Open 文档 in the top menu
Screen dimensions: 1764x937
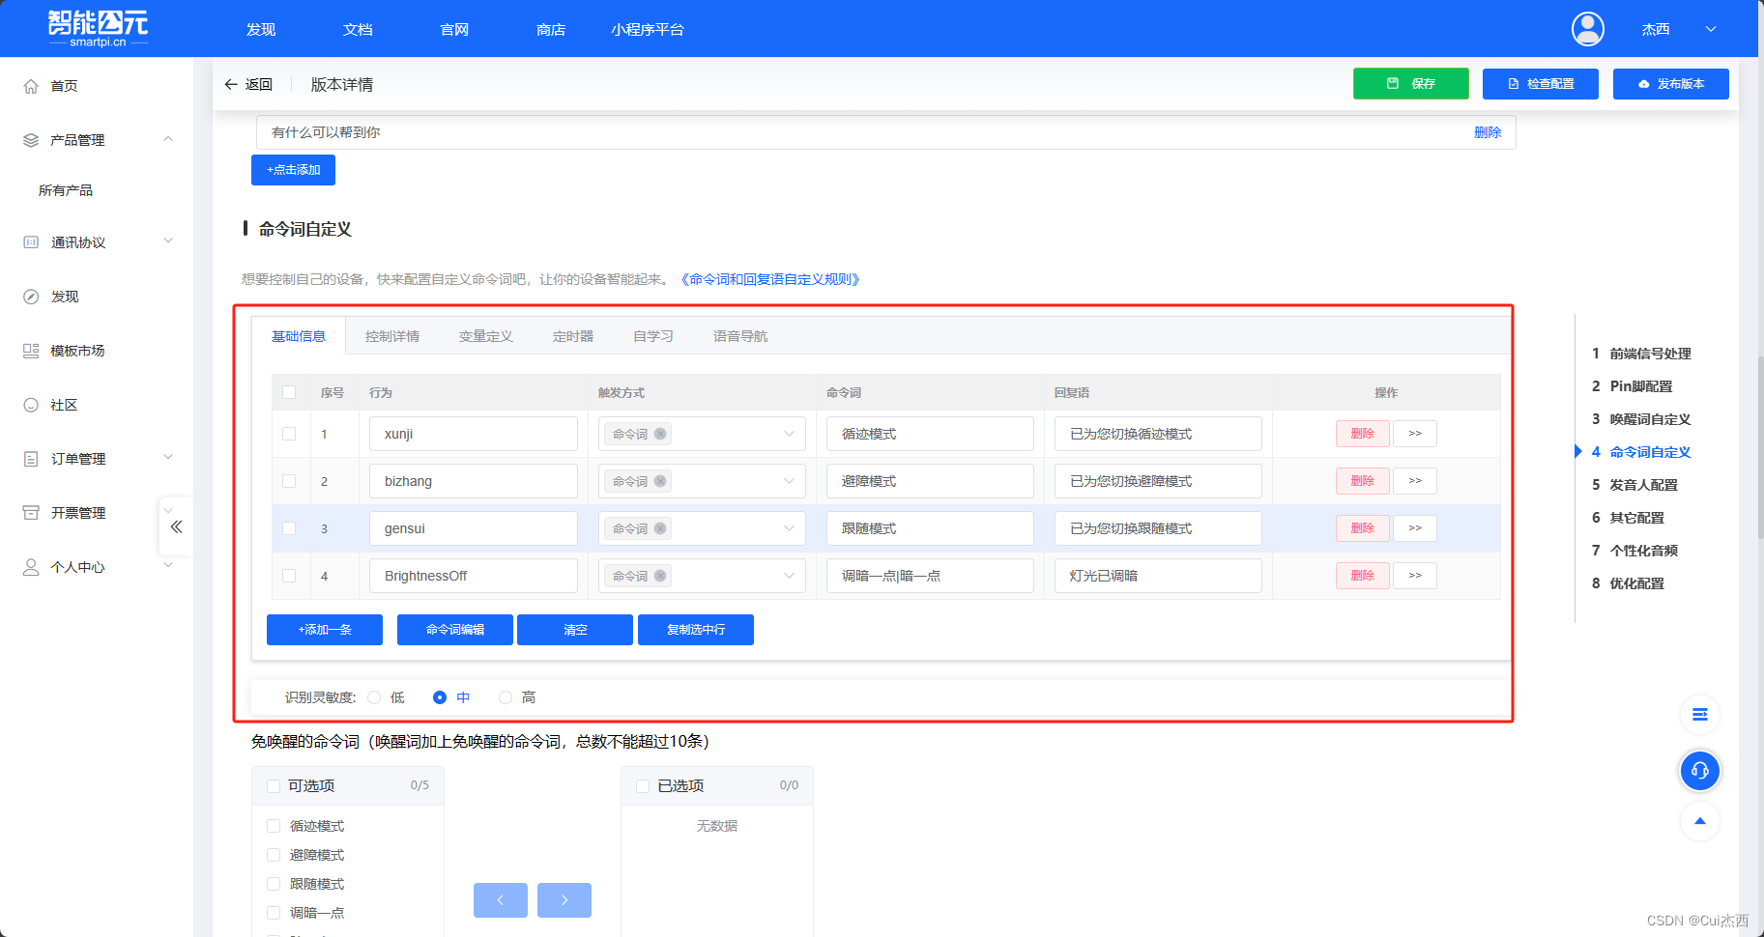358,30
